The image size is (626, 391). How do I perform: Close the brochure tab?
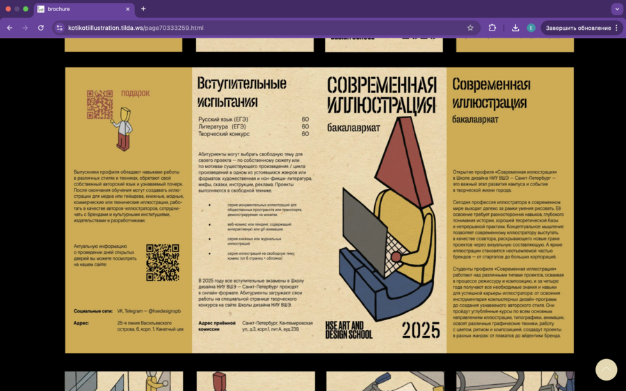coord(128,9)
